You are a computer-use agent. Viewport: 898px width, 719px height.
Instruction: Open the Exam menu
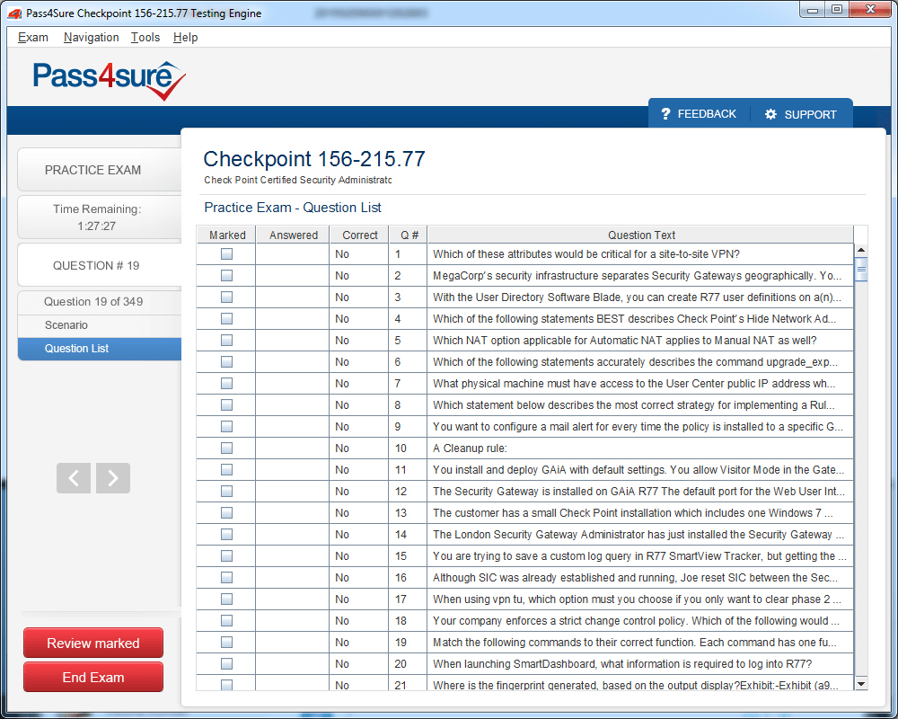[33, 38]
